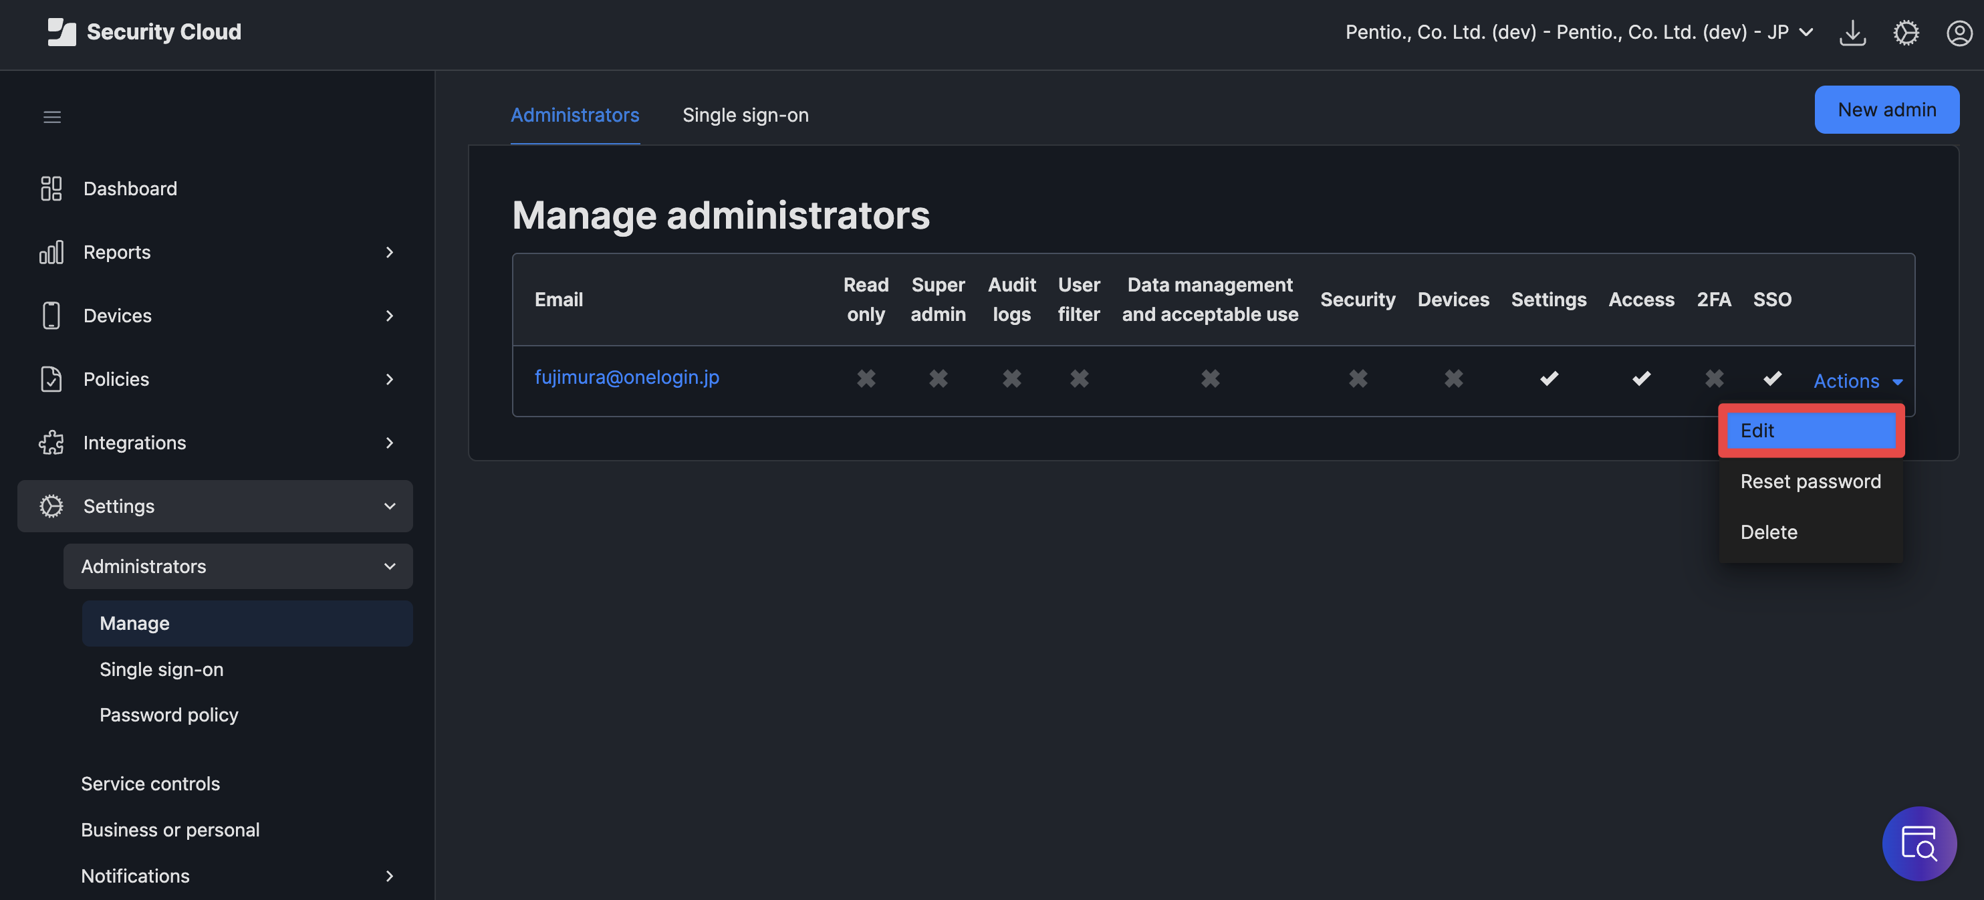Collapse the Administrators submenu
Viewport: 1984px width, 900px height.
[x=389, y=566]
